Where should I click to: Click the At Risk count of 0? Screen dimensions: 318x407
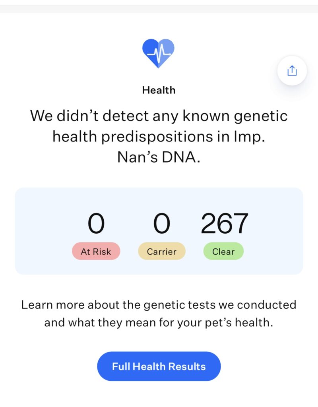point(96,223)
